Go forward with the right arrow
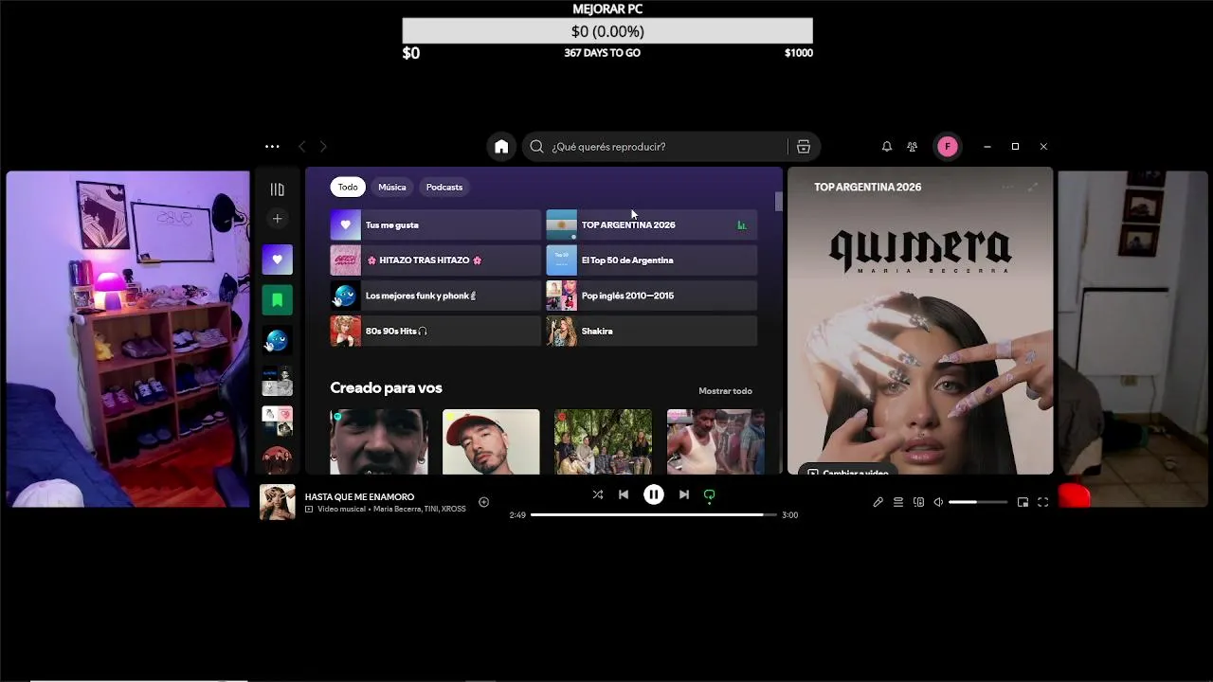The image size is (1213, 682). 323,147
